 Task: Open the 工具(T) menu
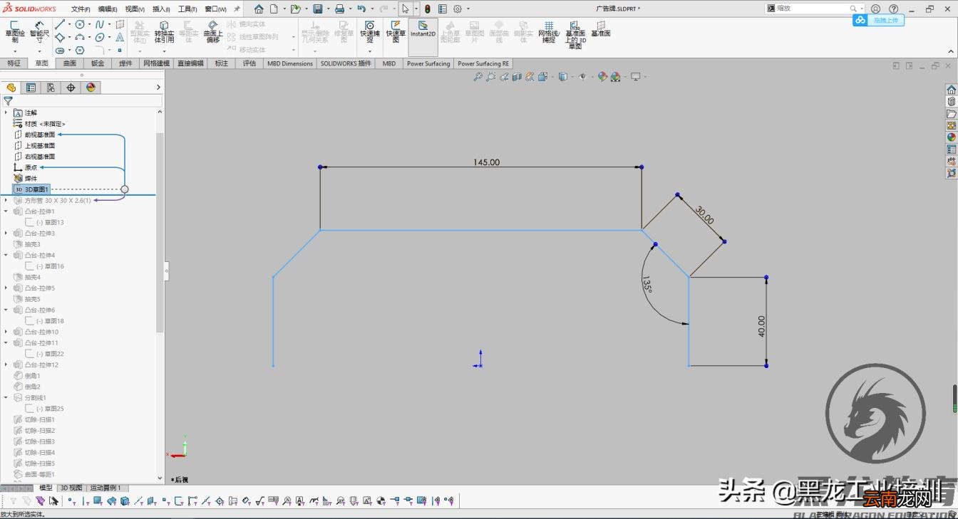(x=187, y=9)
